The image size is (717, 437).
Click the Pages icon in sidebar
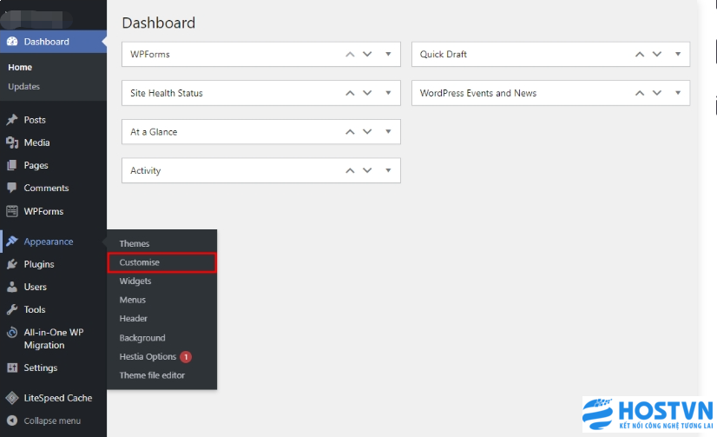tap(12, 165)
